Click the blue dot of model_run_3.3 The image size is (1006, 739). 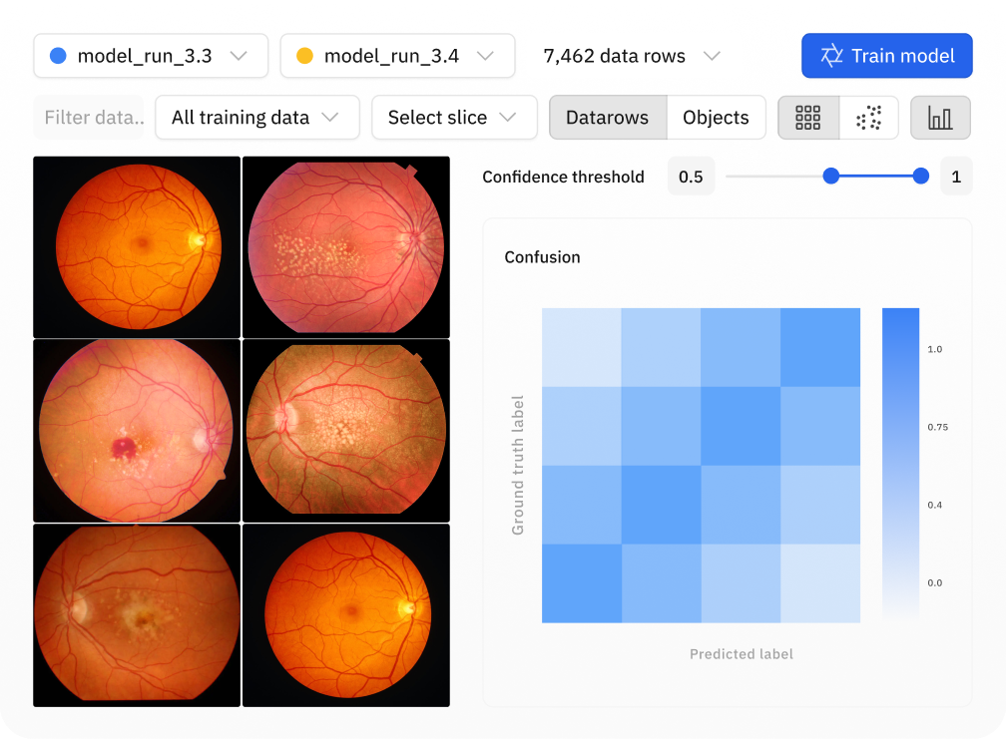(x=58, y=56)
